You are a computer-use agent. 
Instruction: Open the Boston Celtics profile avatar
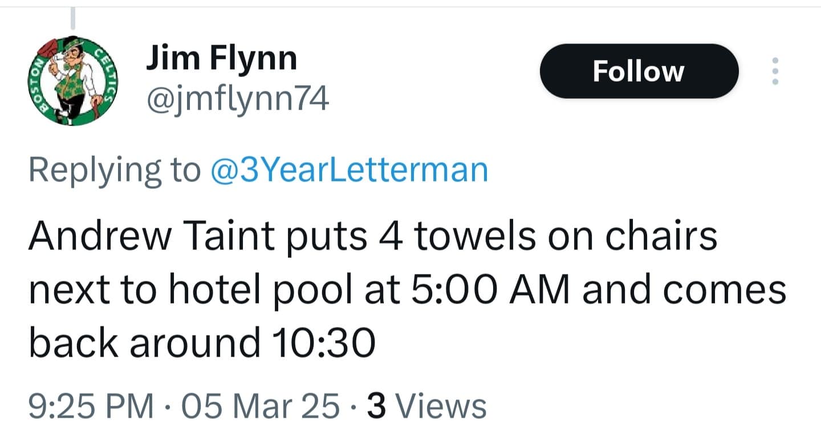72,80
